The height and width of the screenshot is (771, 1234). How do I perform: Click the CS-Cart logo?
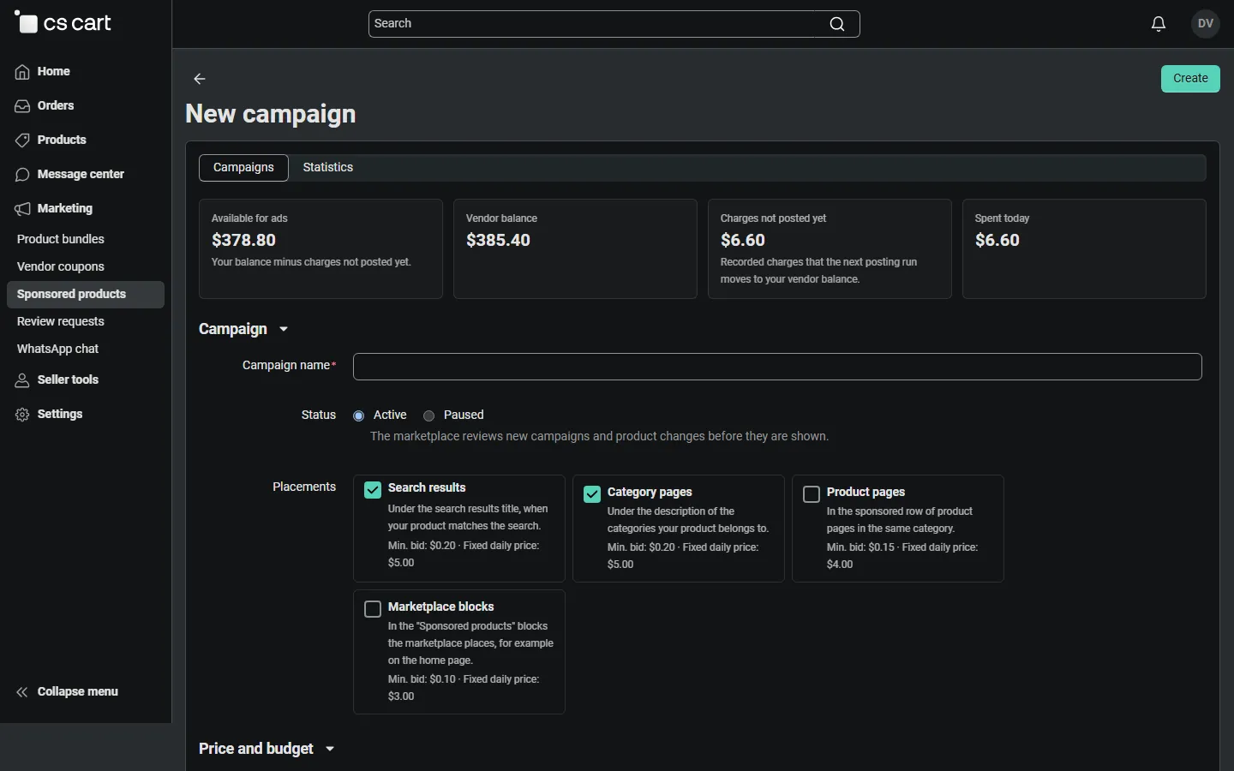pos(63,23)
